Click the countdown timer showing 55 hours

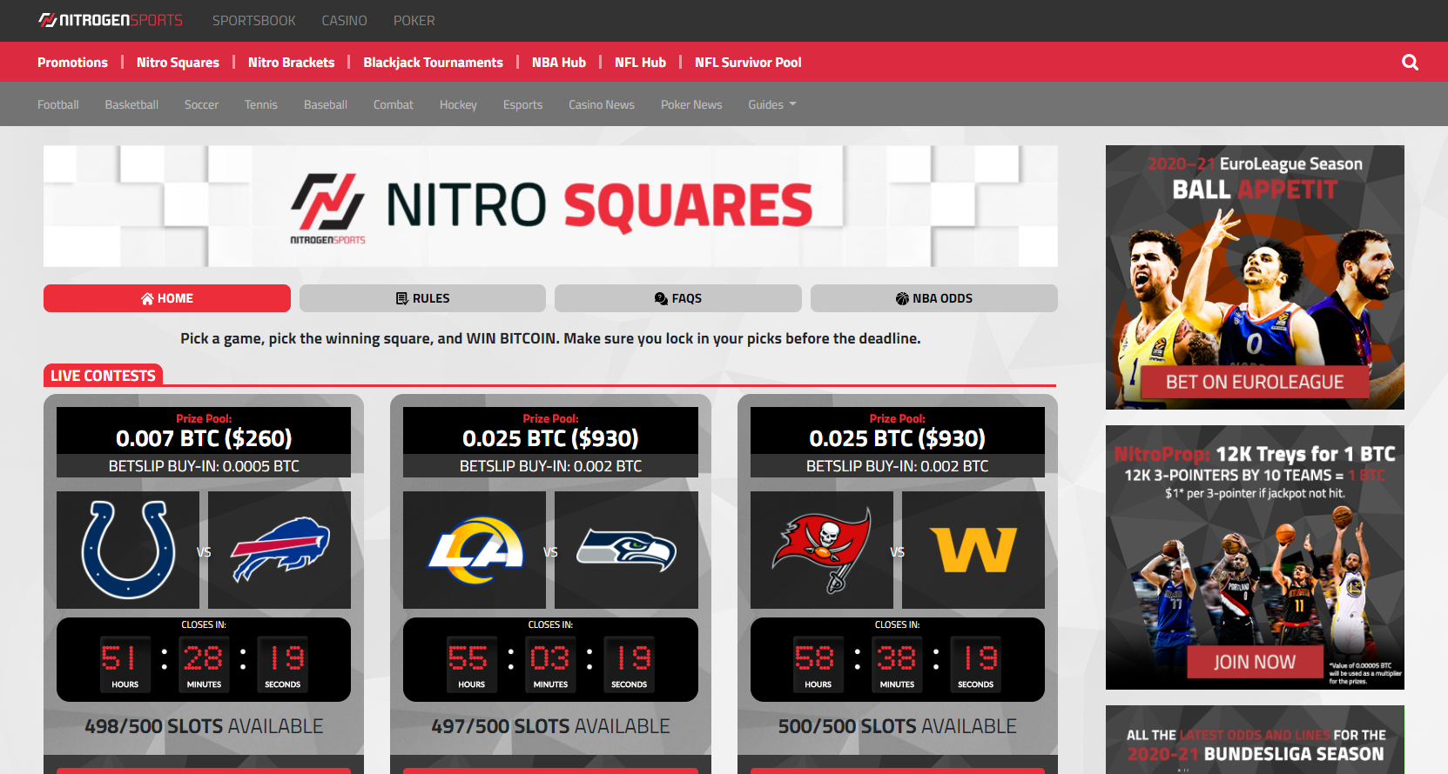tap(550, 659)
